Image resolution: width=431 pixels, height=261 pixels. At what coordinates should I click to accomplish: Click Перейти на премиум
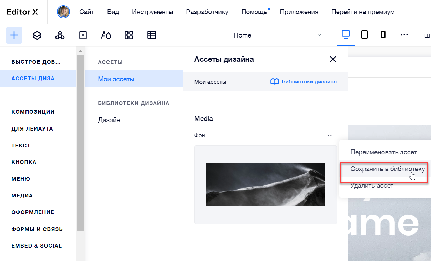363,12
